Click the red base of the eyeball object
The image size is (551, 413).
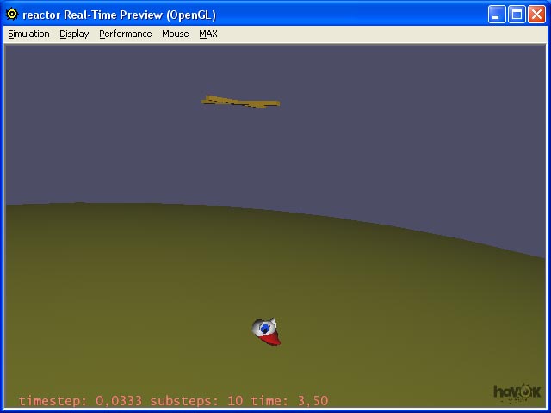[x=271, y=341]
